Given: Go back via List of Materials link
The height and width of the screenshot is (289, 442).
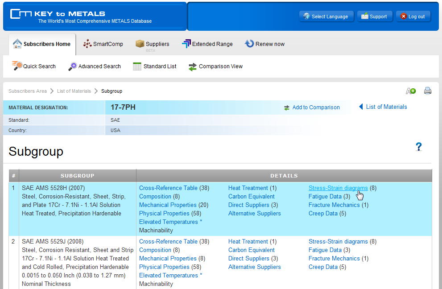Looking at the screenshot, I should 383,107.
